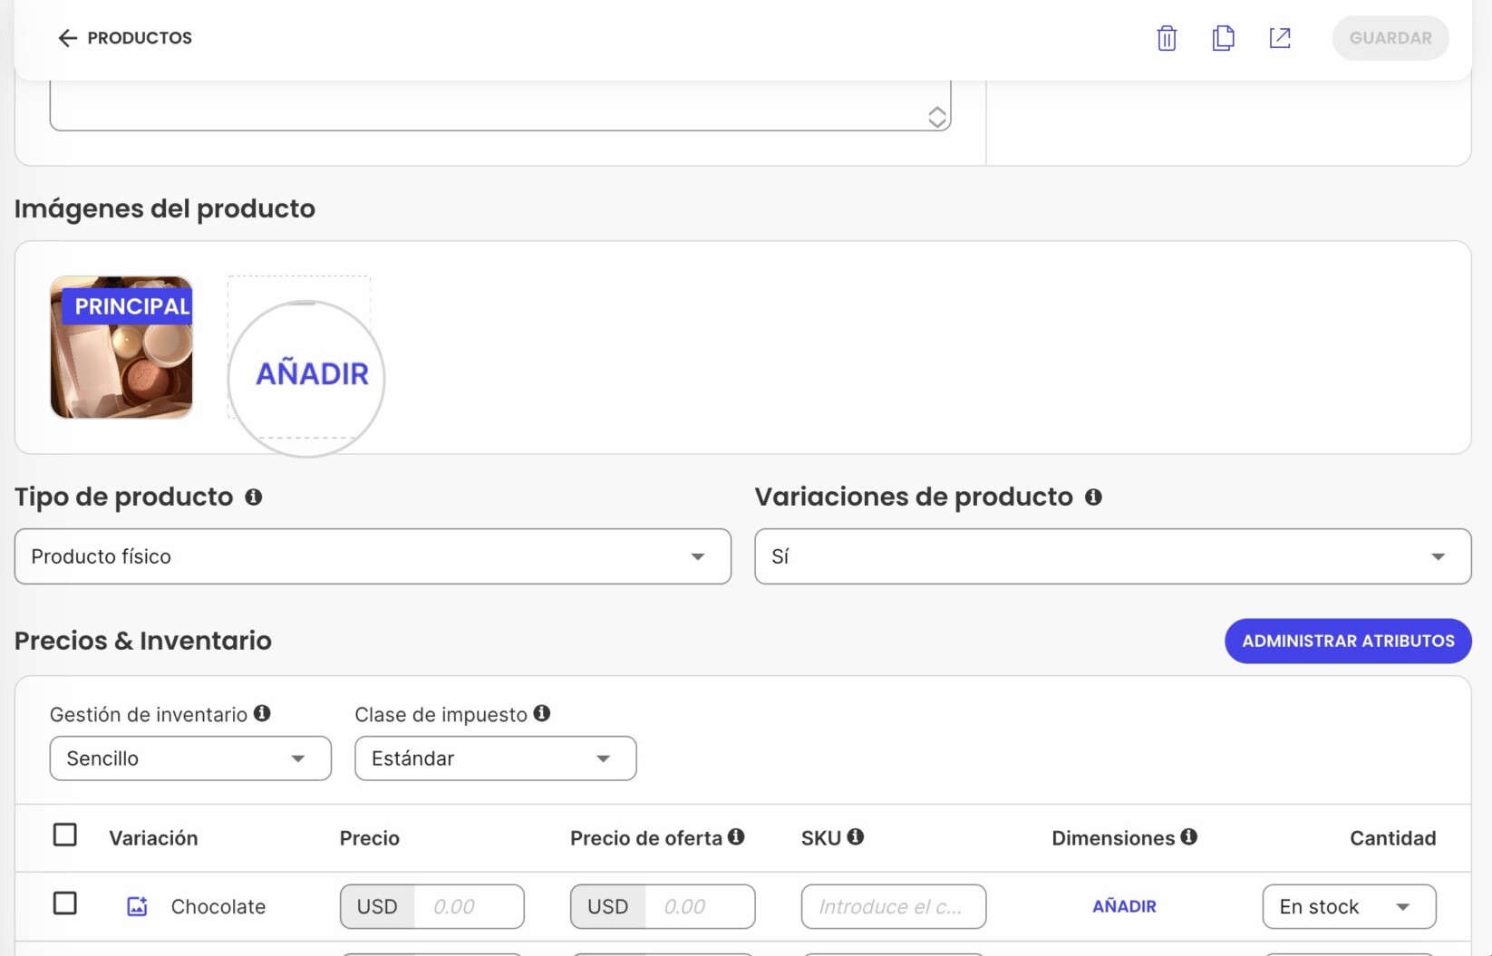The height and width of the screenshot is (956, 1492).
Task: Check the Chocolate variation checkbox
Action: click(65, 903)
